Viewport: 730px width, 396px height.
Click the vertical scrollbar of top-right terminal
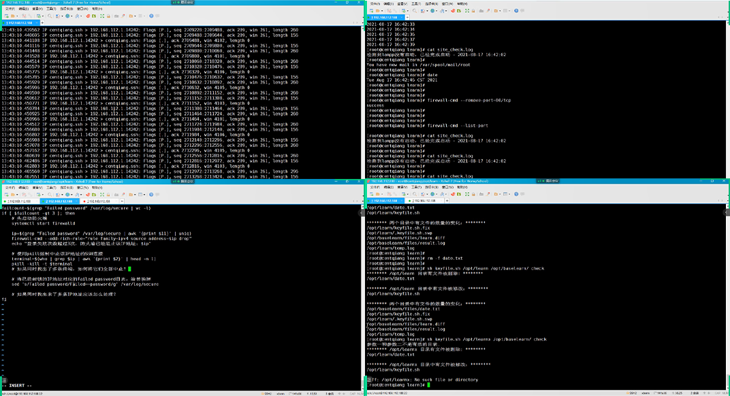click(727, 102)
